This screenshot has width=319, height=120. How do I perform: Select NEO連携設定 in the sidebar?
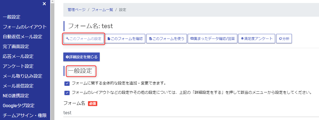coord(16,96)
